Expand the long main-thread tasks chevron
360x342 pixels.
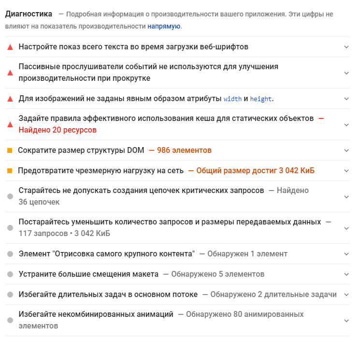click(346, 295)
